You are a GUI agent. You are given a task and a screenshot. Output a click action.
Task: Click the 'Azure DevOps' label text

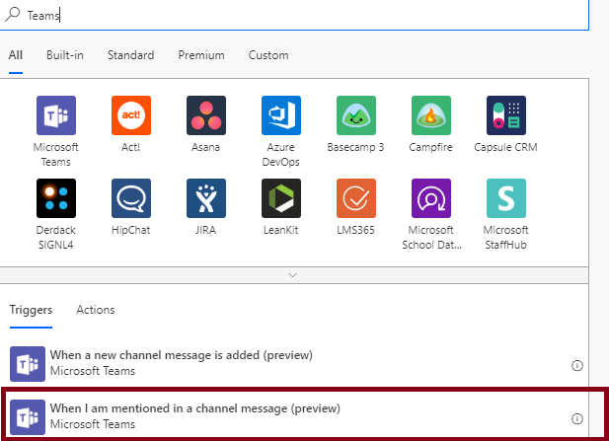(x=280, y=155)
